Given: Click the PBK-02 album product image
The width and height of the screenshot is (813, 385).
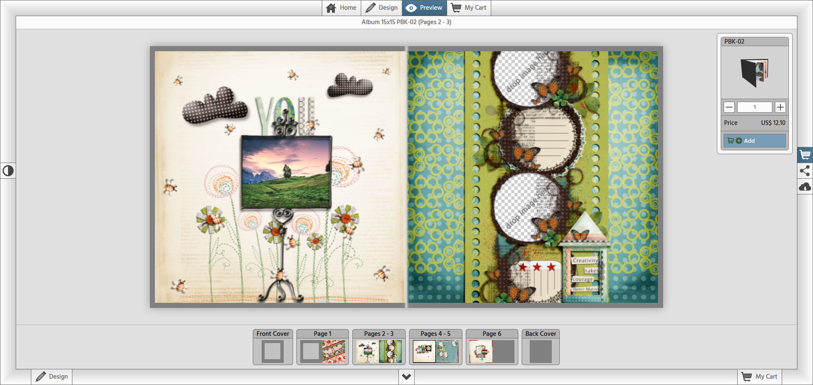Looking at the screenshot, I should 754,72.
